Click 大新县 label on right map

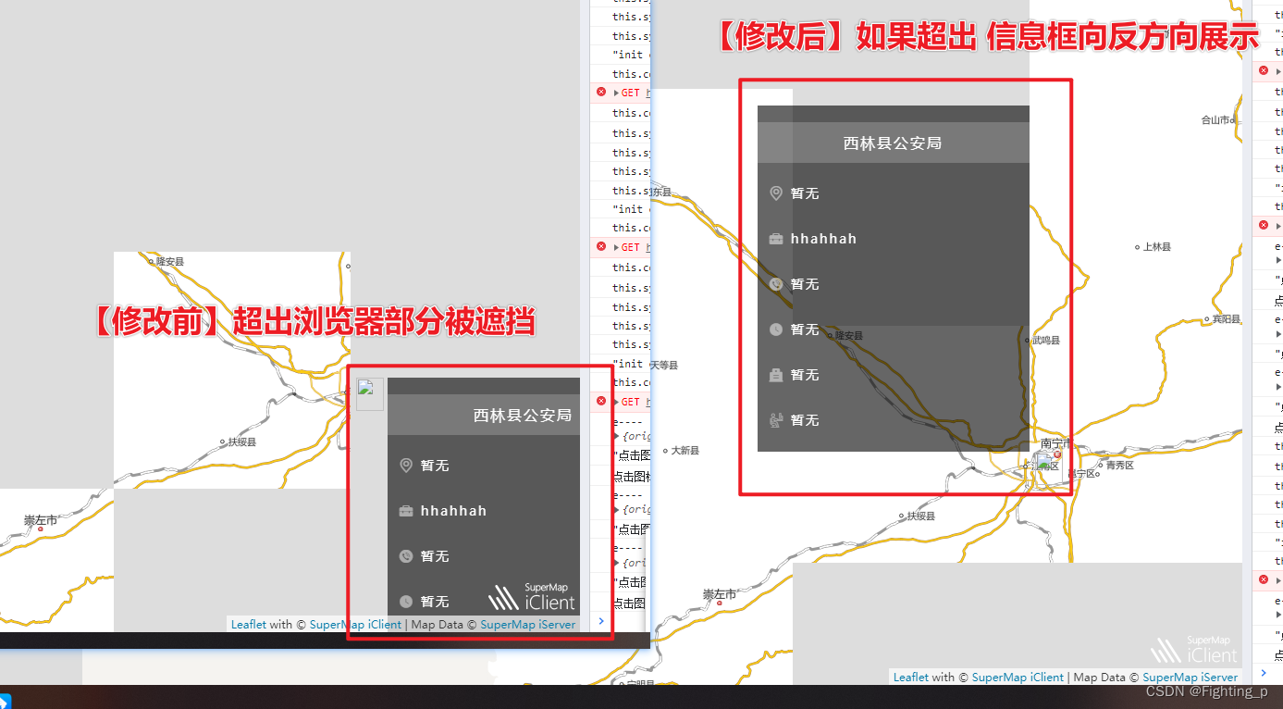pyautogui.click(x=685, y=451)
